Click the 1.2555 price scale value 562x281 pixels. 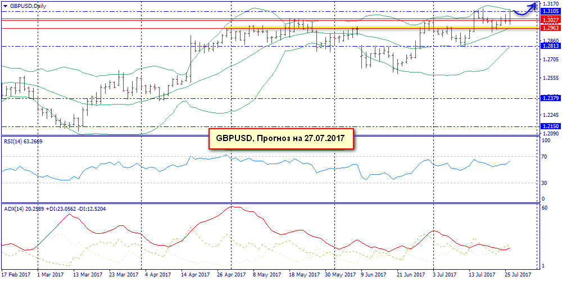coord(550,78)
